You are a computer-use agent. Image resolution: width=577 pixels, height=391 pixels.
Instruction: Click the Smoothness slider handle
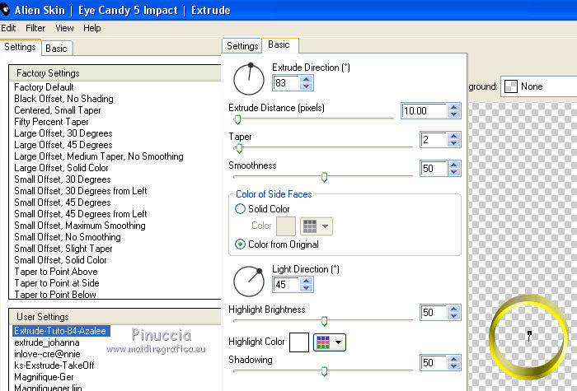coord(324,177)
